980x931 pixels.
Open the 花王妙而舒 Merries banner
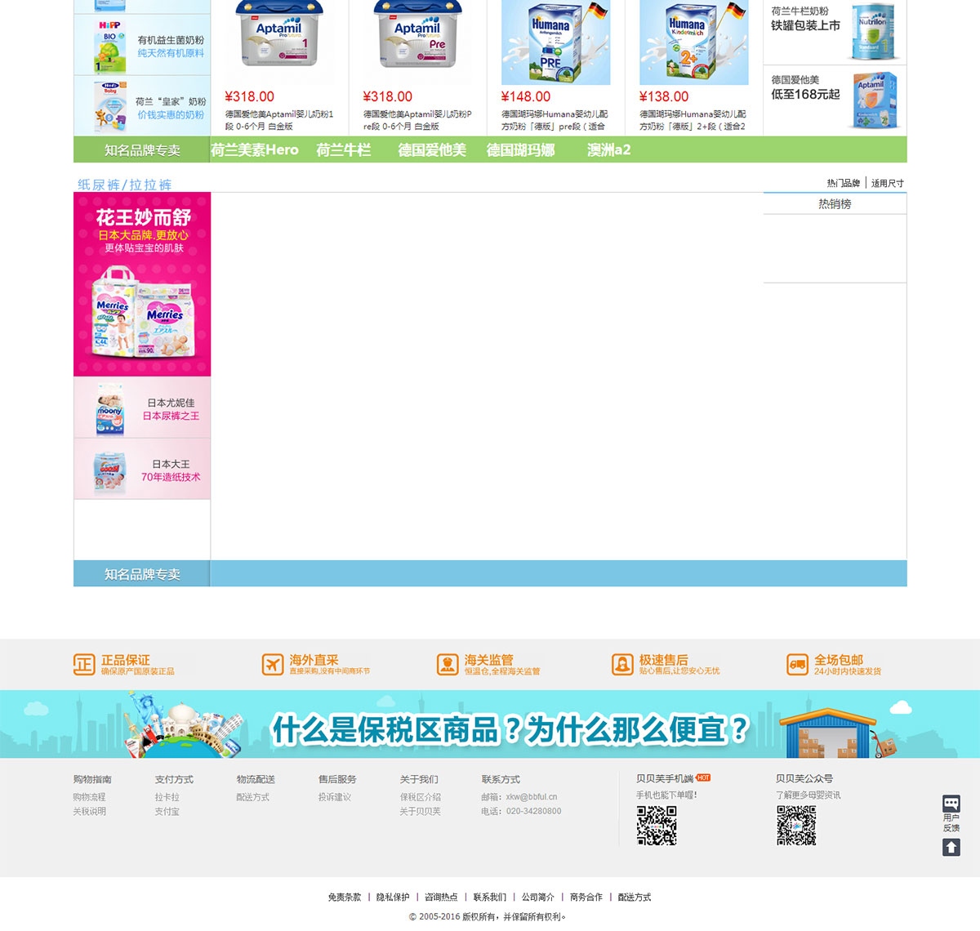click(x=142, y=284)
